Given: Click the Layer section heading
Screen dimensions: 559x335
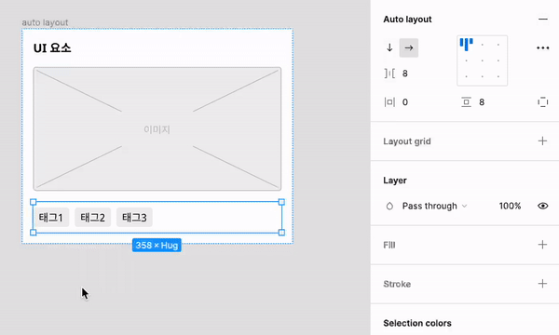Looking at the screenshot, I should coord(395,181).
